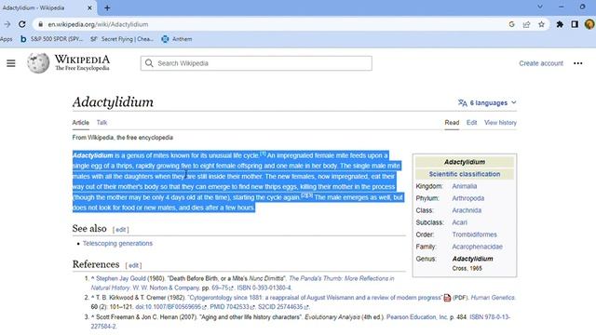Click 'From Wikipedia, the free encyclopedia' tagline
The height and width of the screenshot is (335, 596).
(x=122, y=138)
